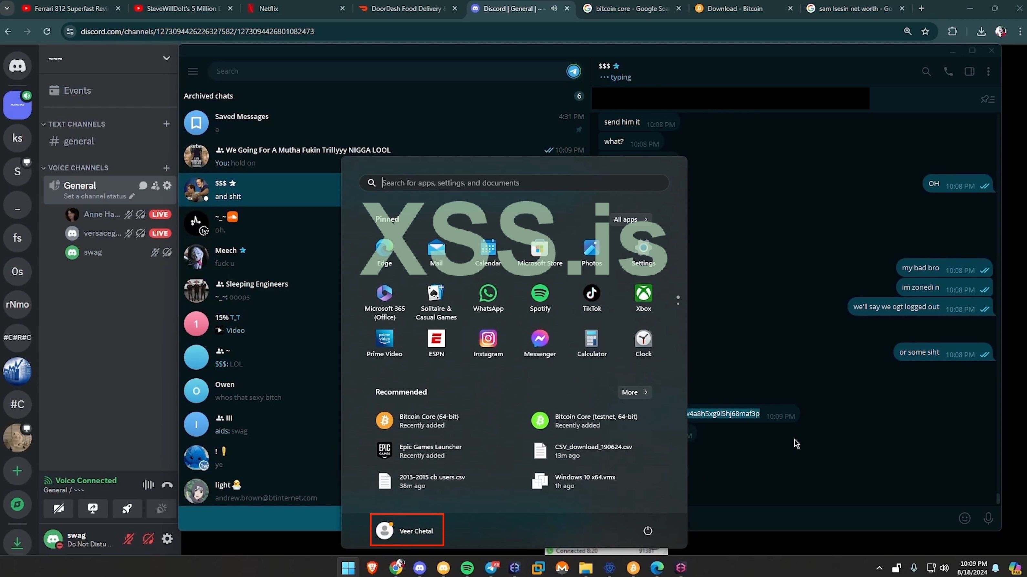Click More in Recommended section
This screenshot has height=577, width=1027.
[634, 393]
